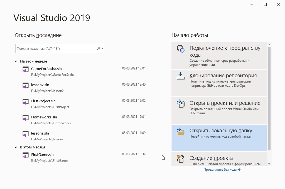Collapse the 'На этой неделе' group
Viewport: 285px width, 189px height.
[x=16, y=61]
